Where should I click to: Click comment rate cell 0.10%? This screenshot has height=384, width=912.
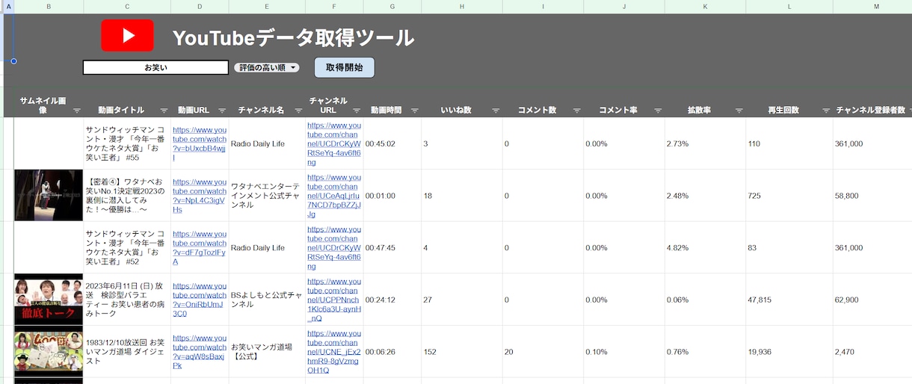tap(623, 352)
